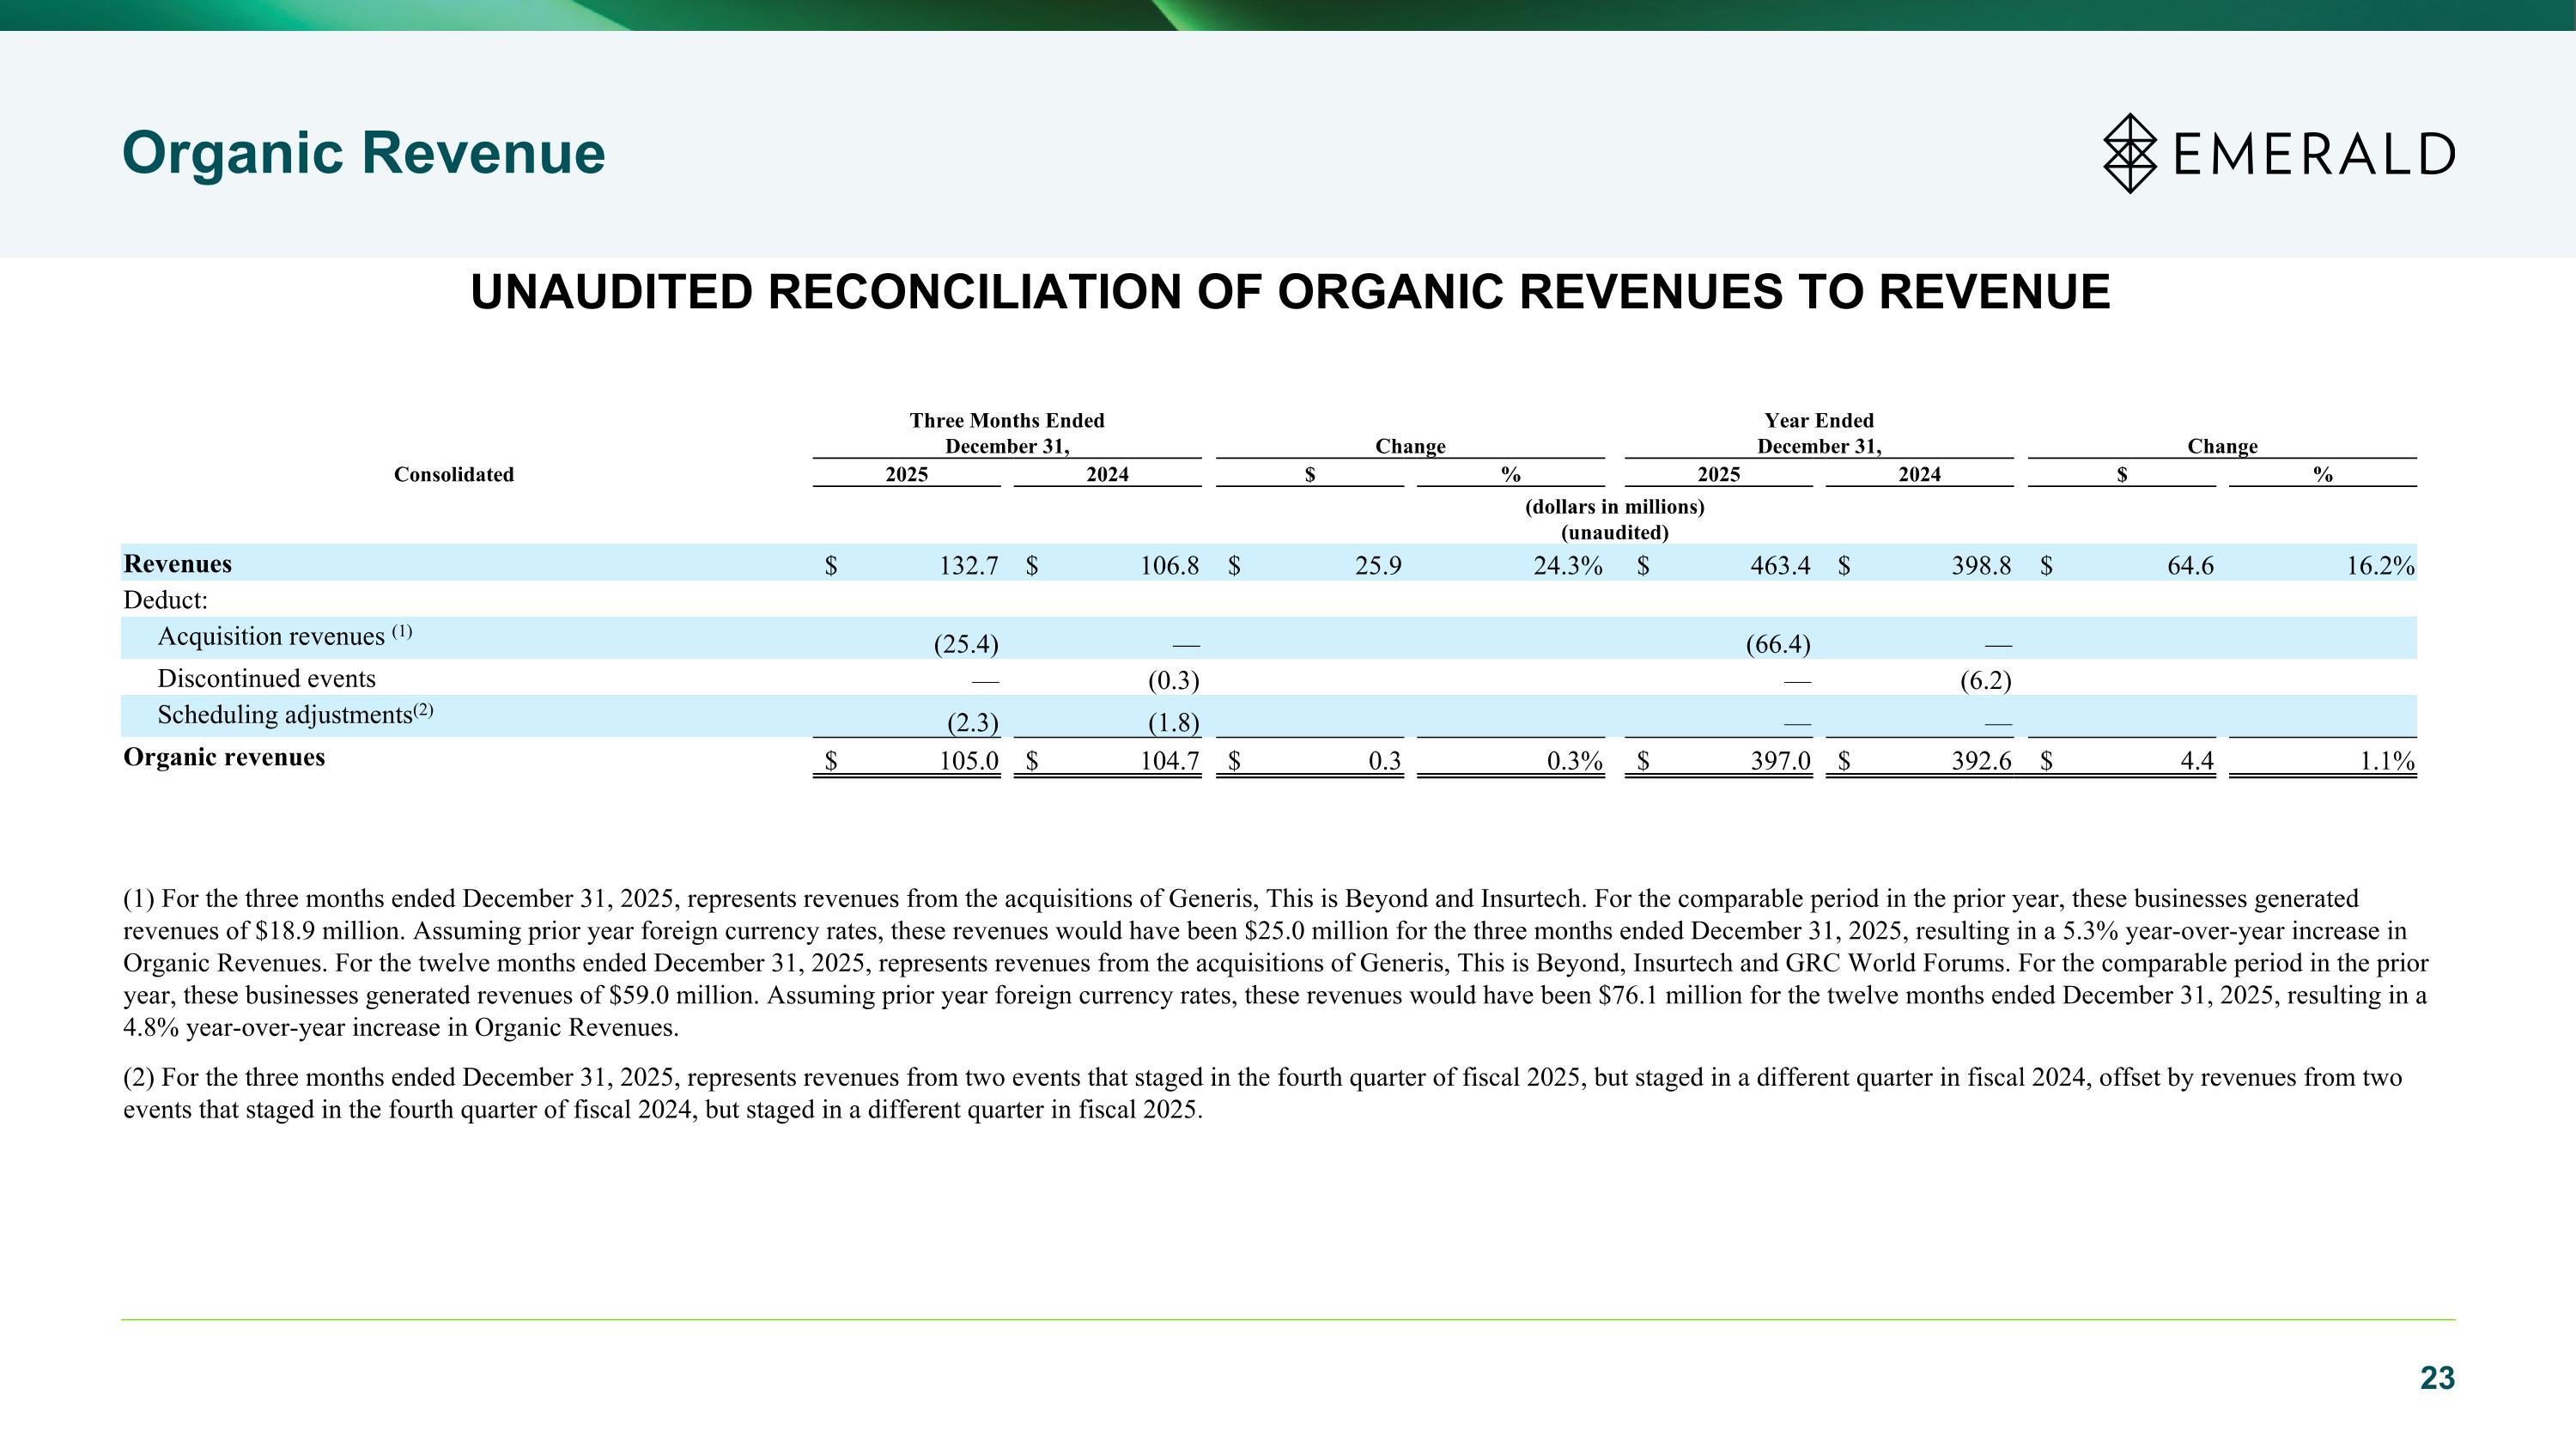Click page number 23
This screenshot has width=2576, height=1449.
click(2436, 1378)
